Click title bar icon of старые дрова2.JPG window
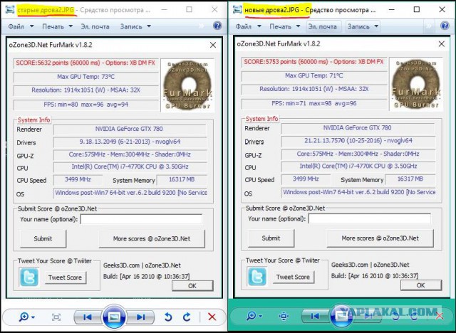 pyautogui.click(x=10, y=9)
